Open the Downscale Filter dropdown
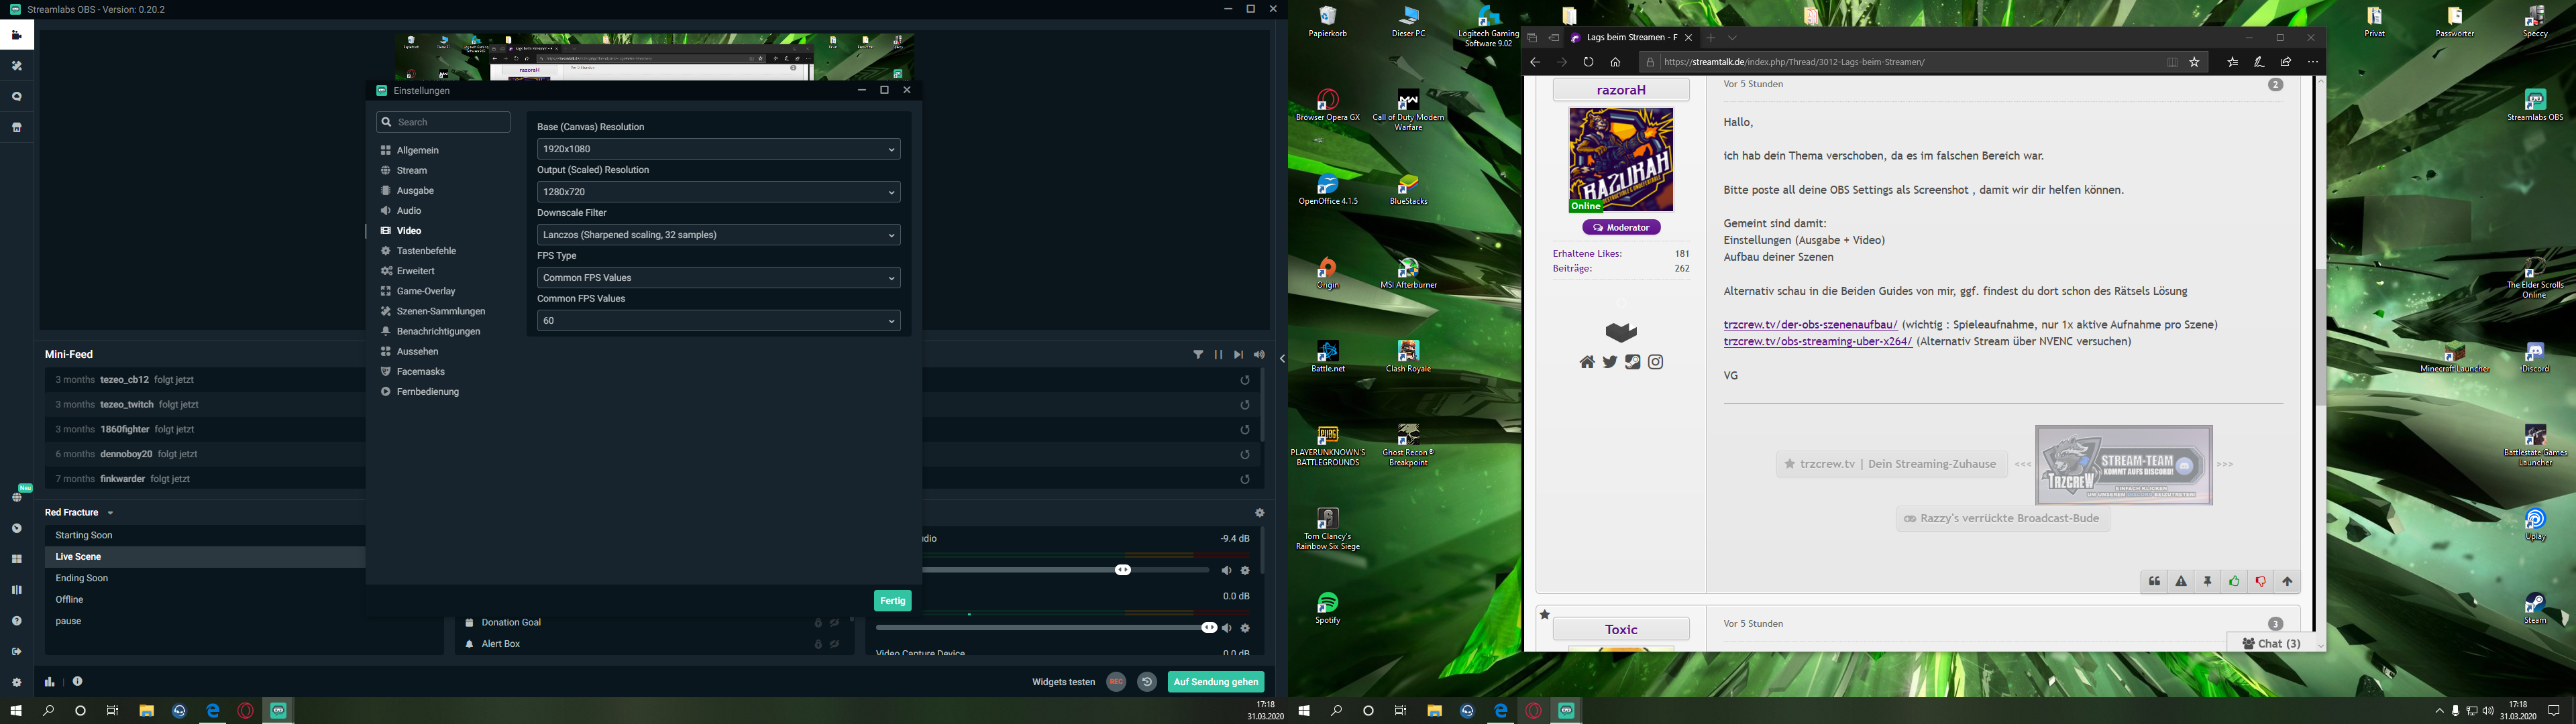The height and width of the screenshot is (724, 2576). click(x=718, y=235)
